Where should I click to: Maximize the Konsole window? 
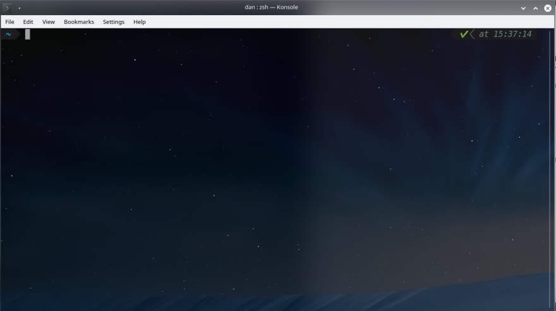(535, 8)
